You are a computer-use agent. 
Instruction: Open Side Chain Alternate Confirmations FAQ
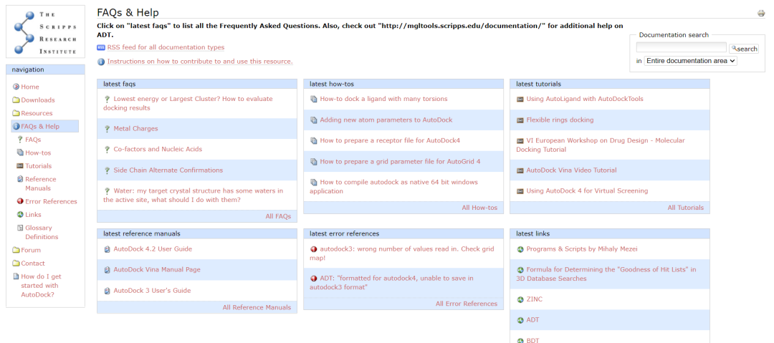coord(168,170)
